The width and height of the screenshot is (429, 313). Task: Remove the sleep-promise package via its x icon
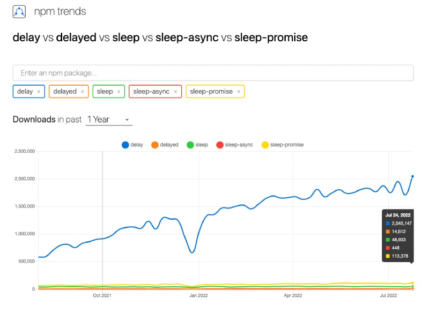238,92
